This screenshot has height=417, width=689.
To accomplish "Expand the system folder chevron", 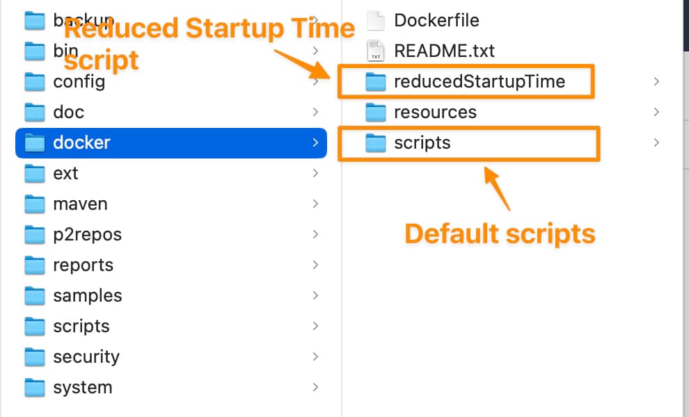I will 315,387.
